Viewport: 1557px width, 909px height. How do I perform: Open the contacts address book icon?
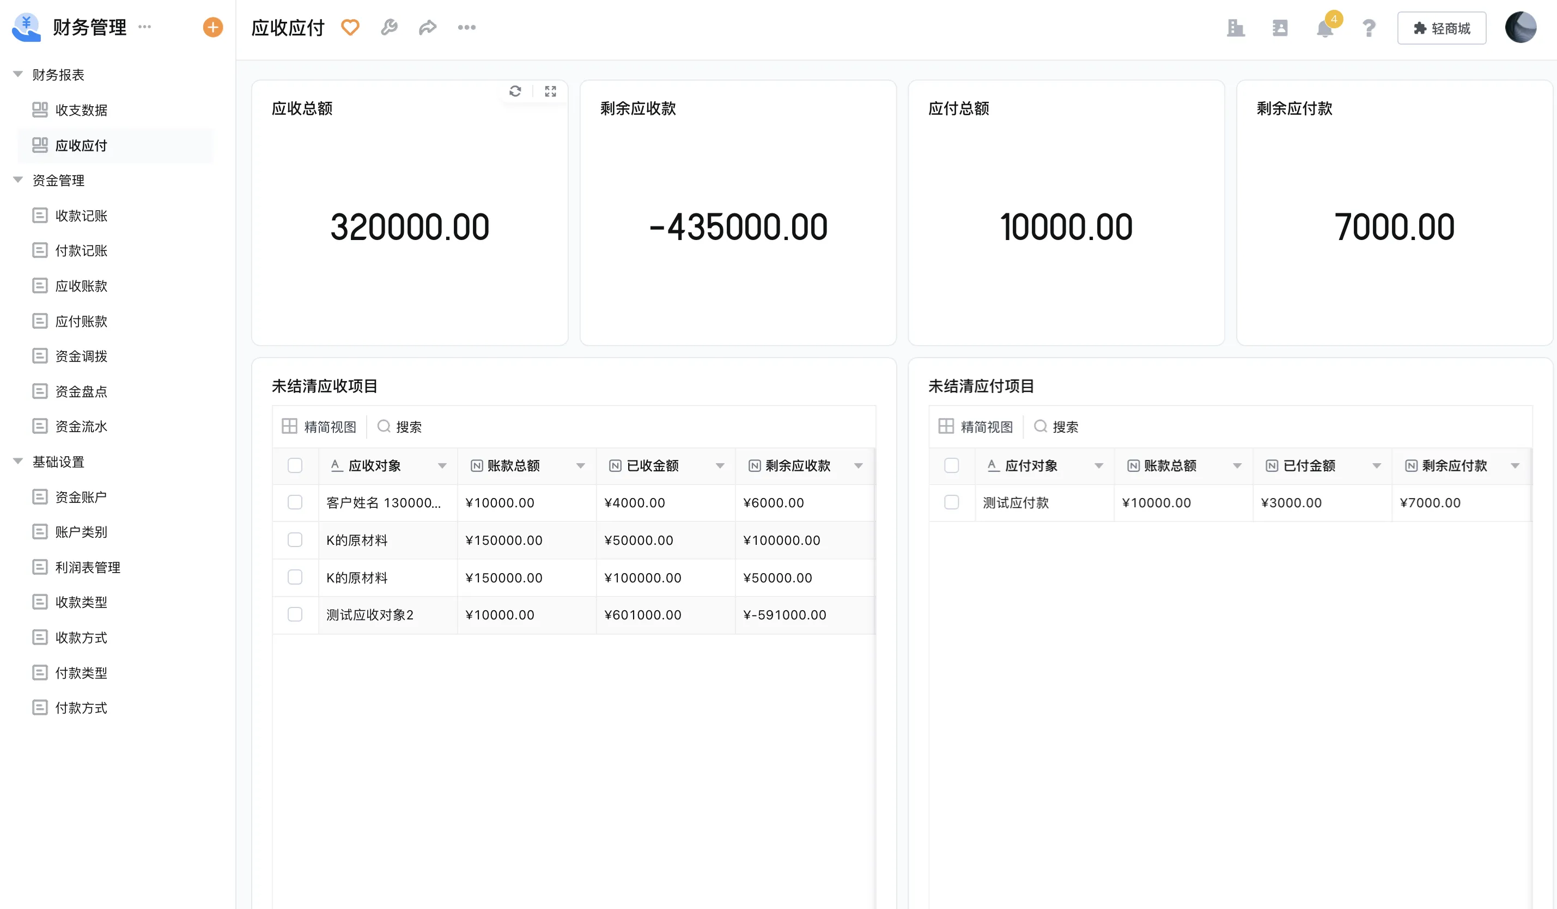pyautogui.click(x=1280, y=28)
